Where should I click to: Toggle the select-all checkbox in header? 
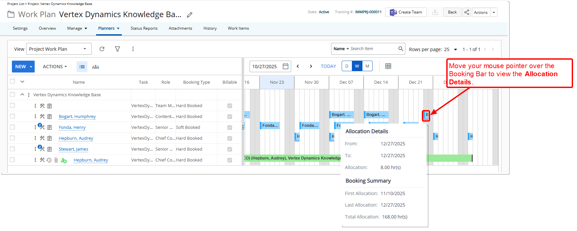[13, 81]
